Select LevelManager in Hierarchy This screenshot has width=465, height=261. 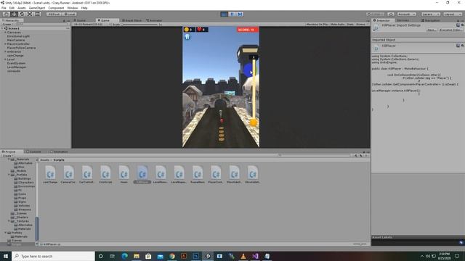pyautogui.click(x=17, y=67)
